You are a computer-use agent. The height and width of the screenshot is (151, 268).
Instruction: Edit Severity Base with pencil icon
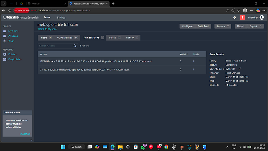pos(240,69)
